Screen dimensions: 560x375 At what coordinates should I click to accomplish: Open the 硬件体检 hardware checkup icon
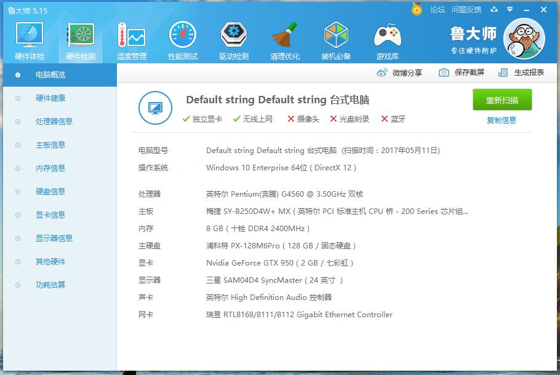(x=30, y=37)
